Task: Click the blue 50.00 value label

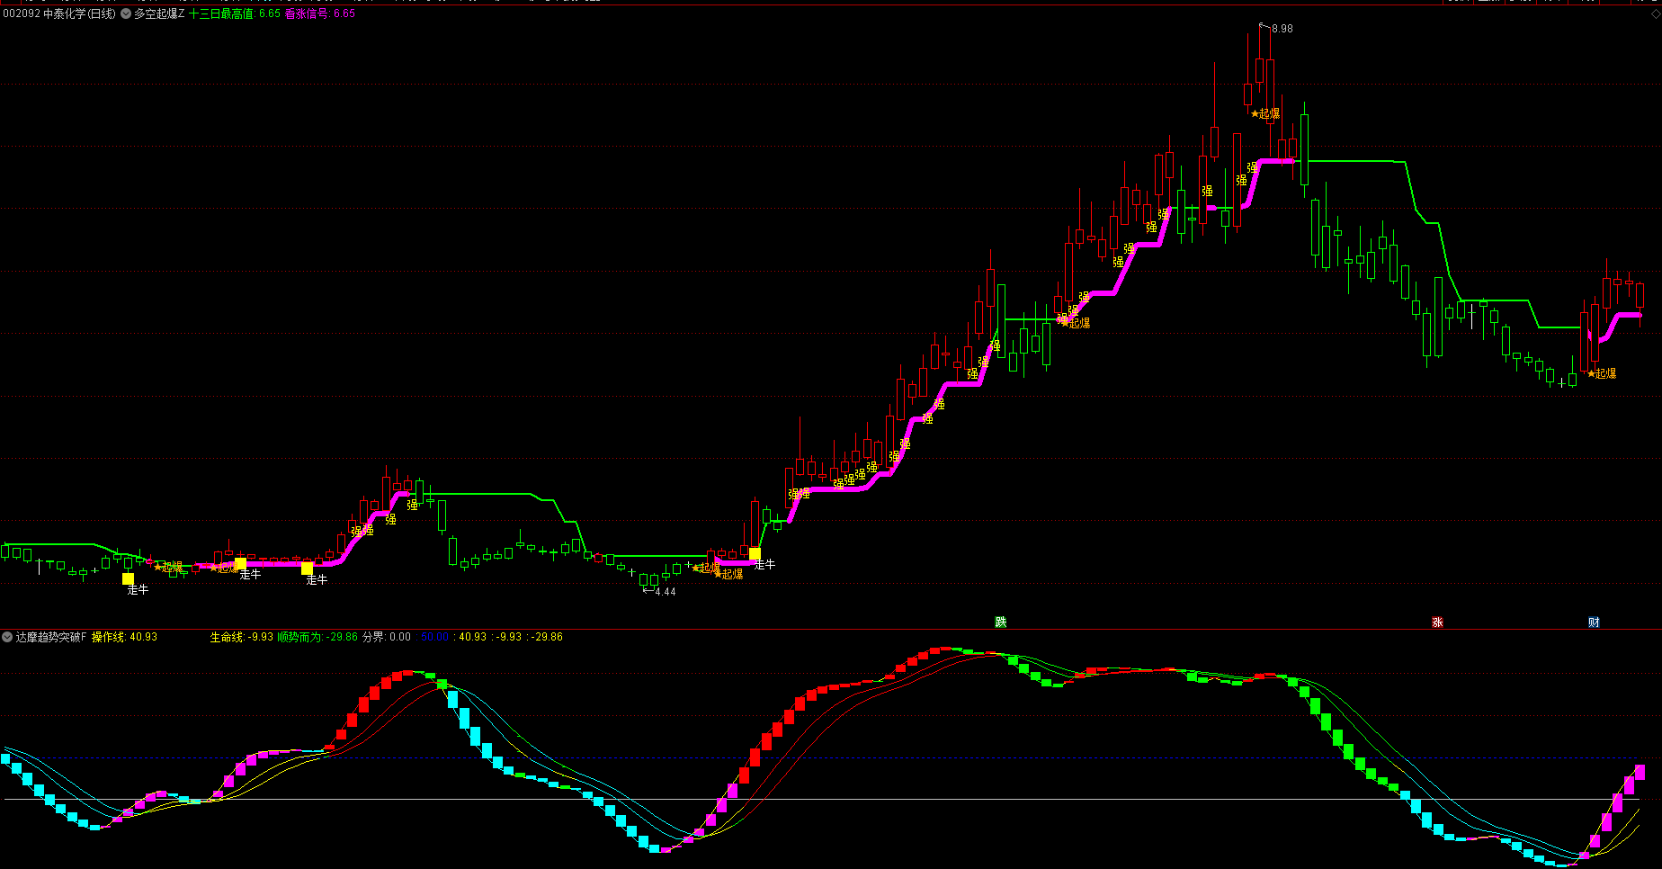Action: 434,637
